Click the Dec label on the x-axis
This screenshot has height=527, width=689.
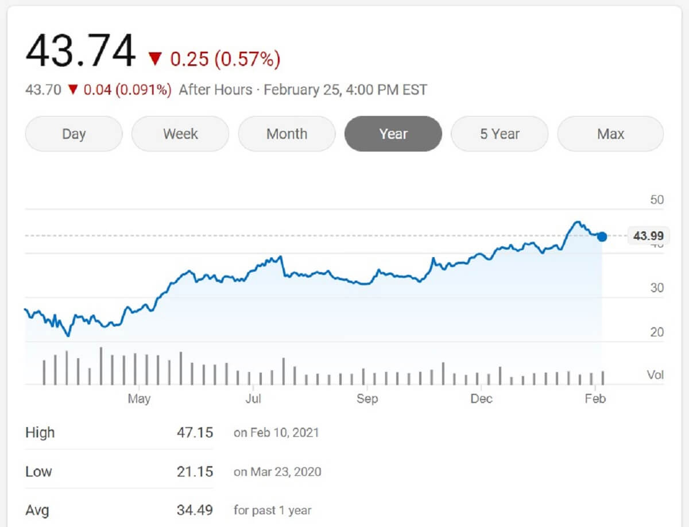pos(481,398)
